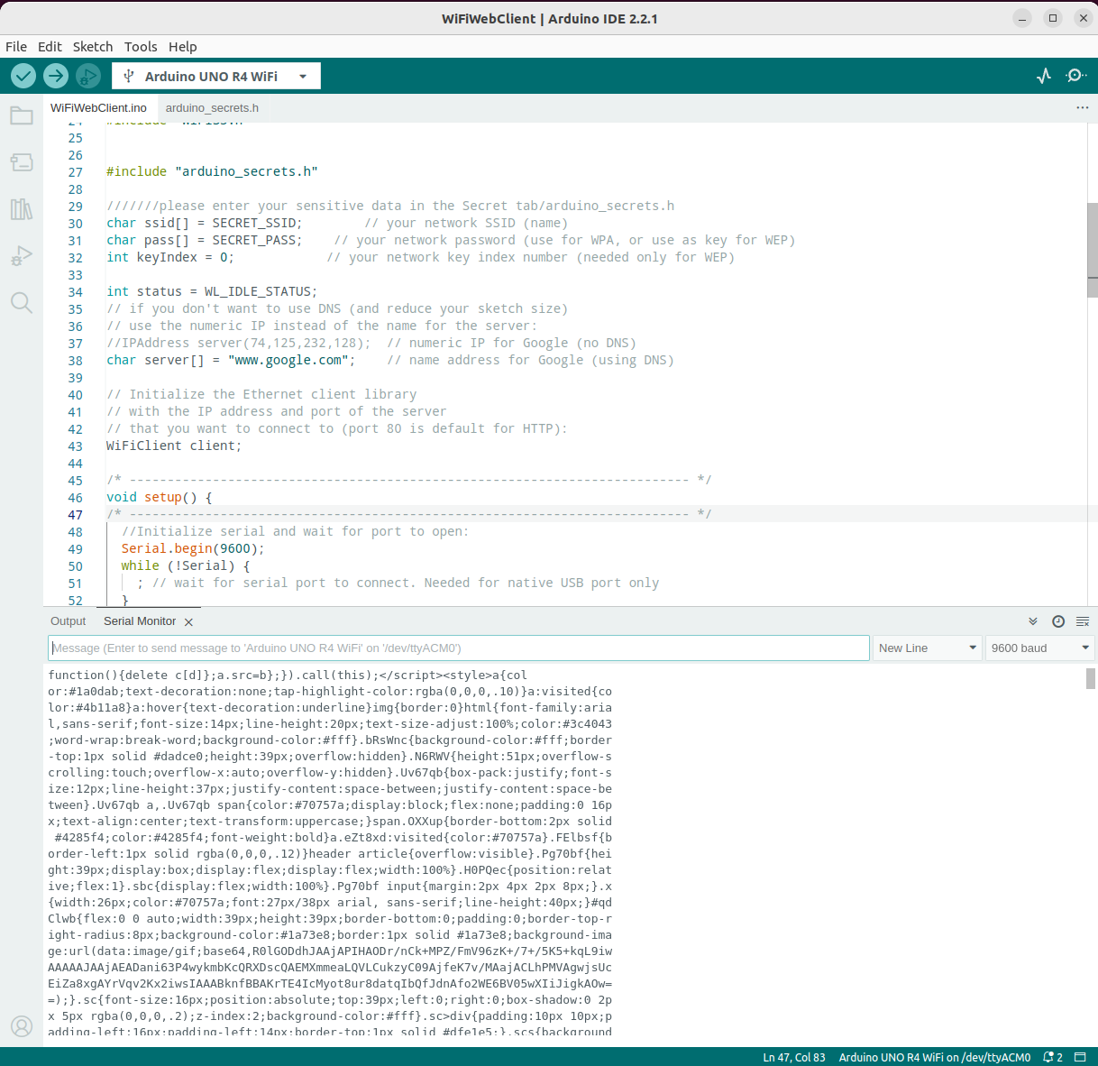The height and width of the screenshot is (1066, 1098).
Task: Open the 9600 baud rate dropdown
Action: coord(1039,648)
